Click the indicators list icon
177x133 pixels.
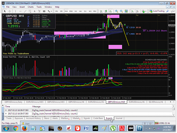pyautogui.click(x=143, y=11)
